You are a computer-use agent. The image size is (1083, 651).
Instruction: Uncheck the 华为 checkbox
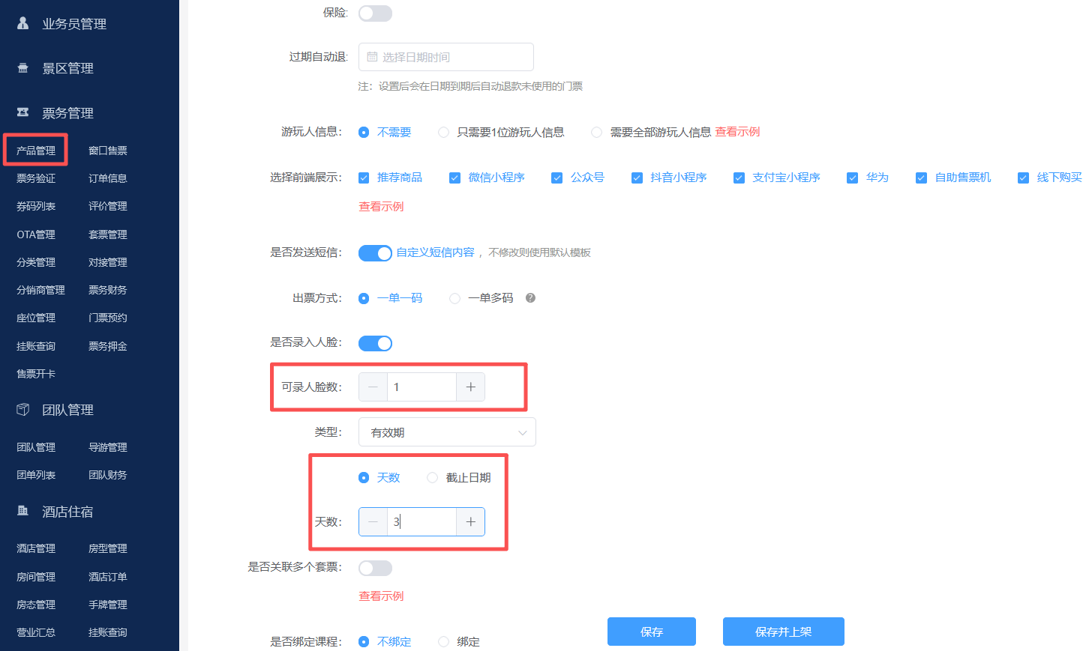pos(853,178)
